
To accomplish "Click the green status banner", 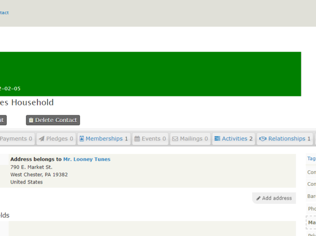I will point(150,74).
